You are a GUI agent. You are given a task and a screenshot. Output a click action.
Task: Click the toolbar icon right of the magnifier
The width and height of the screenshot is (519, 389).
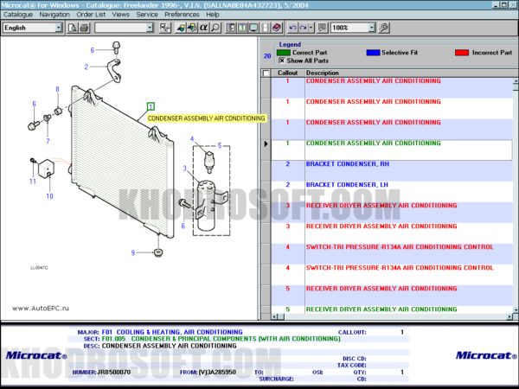point(231,28)
